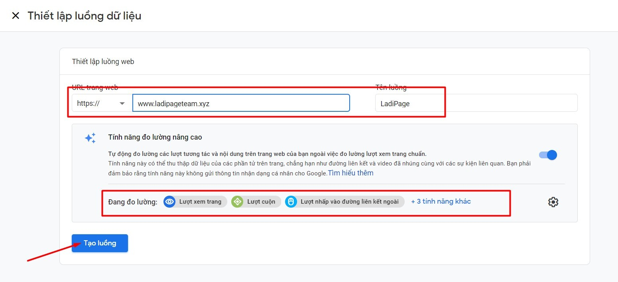Click the protocol selector dropdown arrow
Viewport: 618px width, 282px height.
(x=122, y=103)
